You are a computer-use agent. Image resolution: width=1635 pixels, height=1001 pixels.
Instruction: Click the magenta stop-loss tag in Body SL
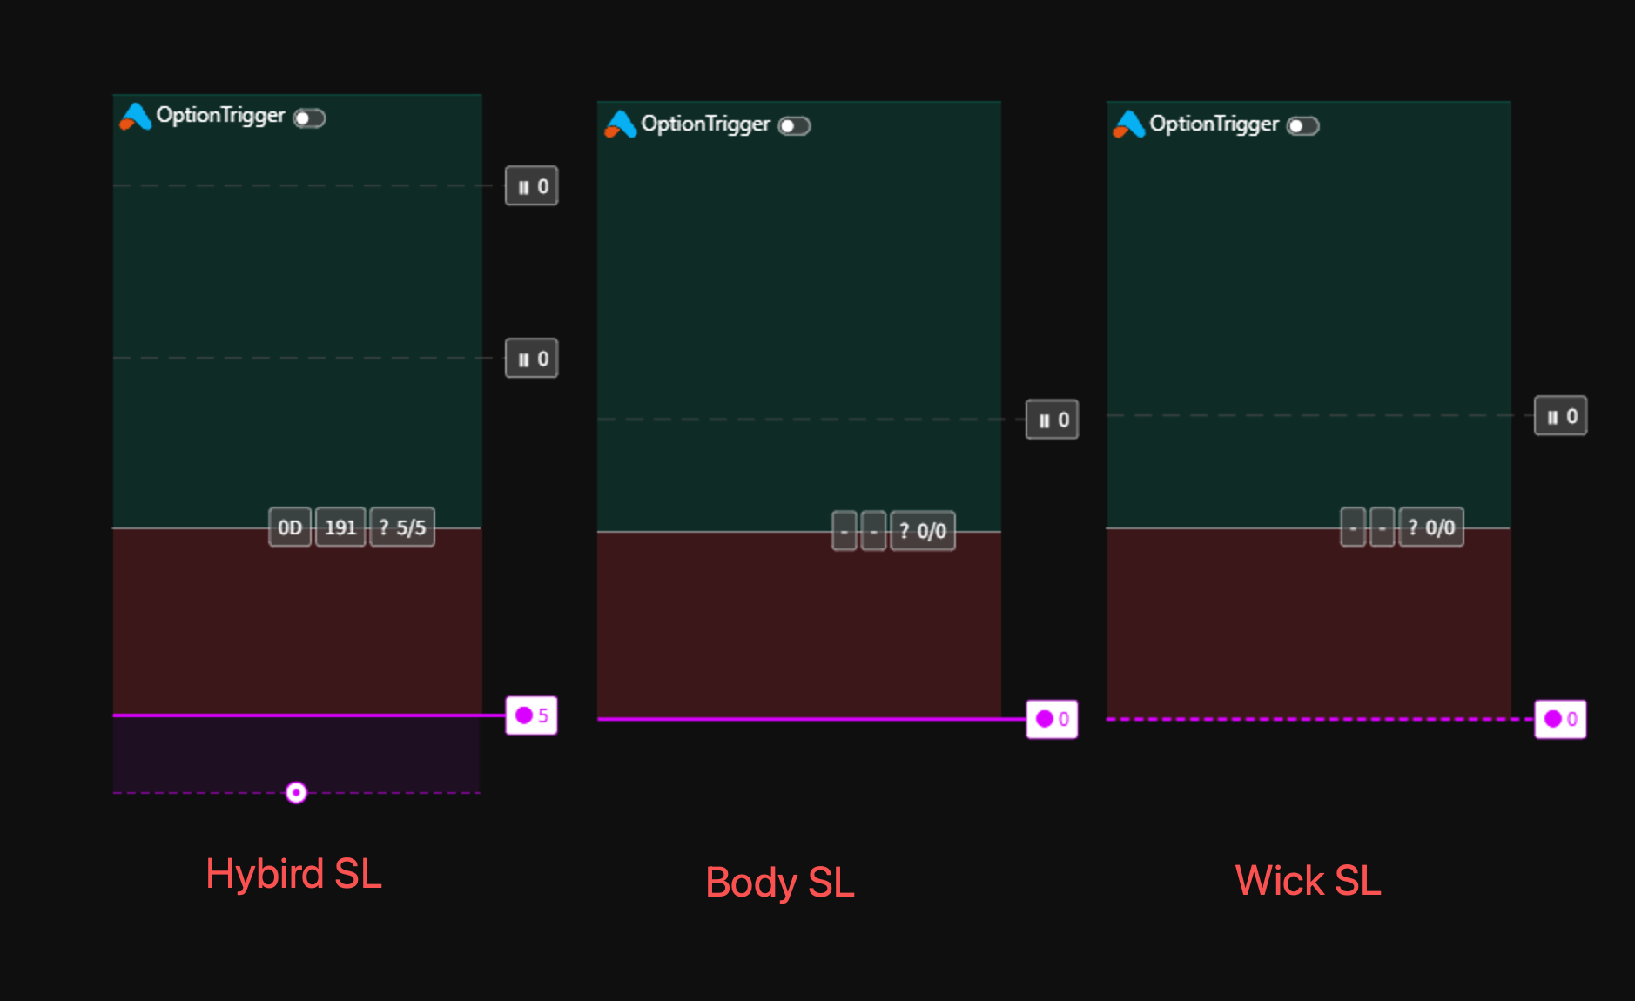point(1053,719)
